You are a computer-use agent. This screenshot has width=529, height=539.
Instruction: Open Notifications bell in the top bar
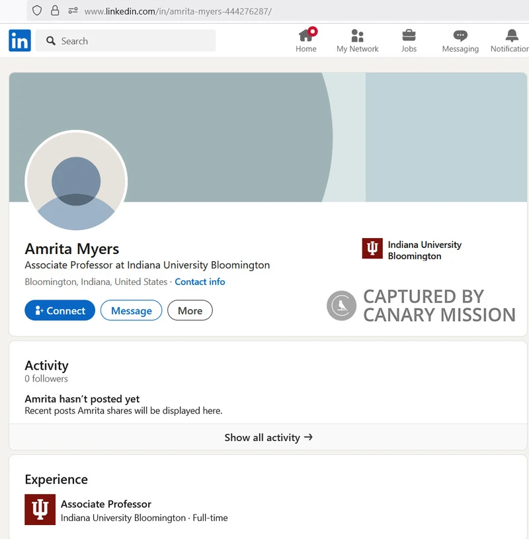(510, 40)
